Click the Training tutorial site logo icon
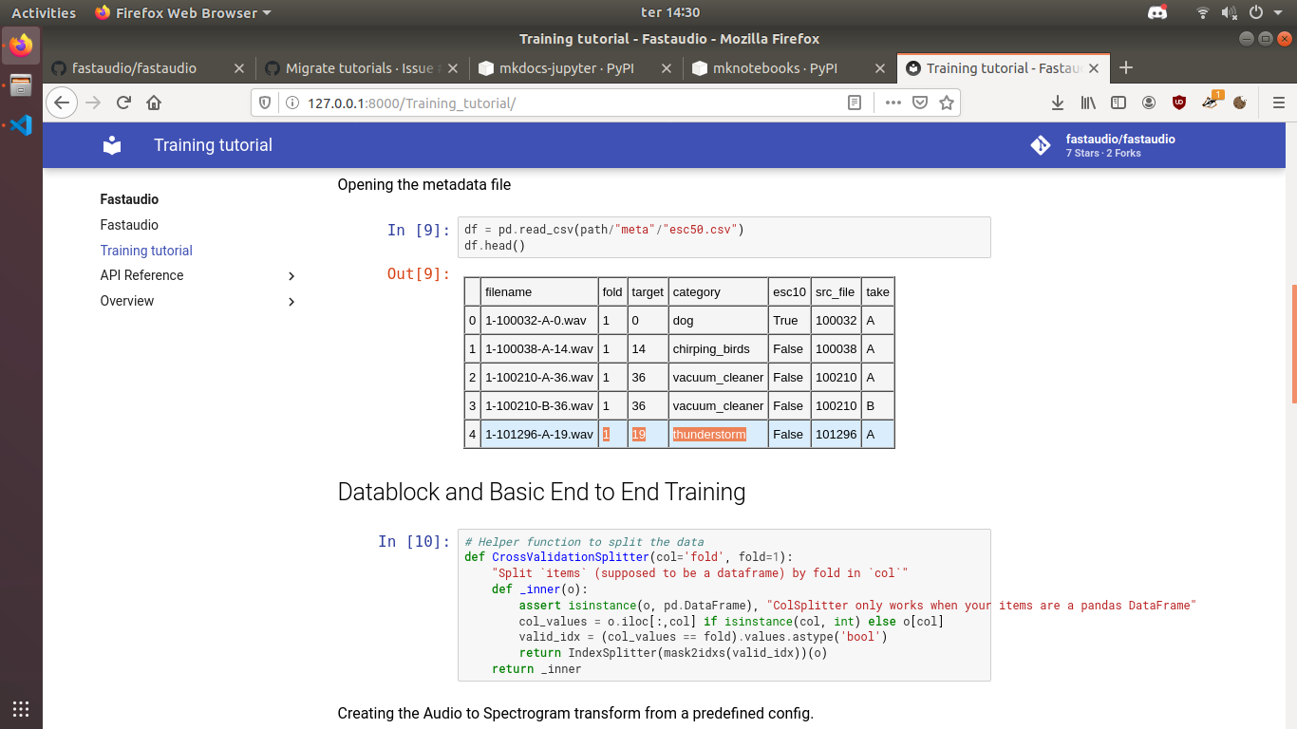This screenshot has width=1297, height=729. (x=111, y=144)
